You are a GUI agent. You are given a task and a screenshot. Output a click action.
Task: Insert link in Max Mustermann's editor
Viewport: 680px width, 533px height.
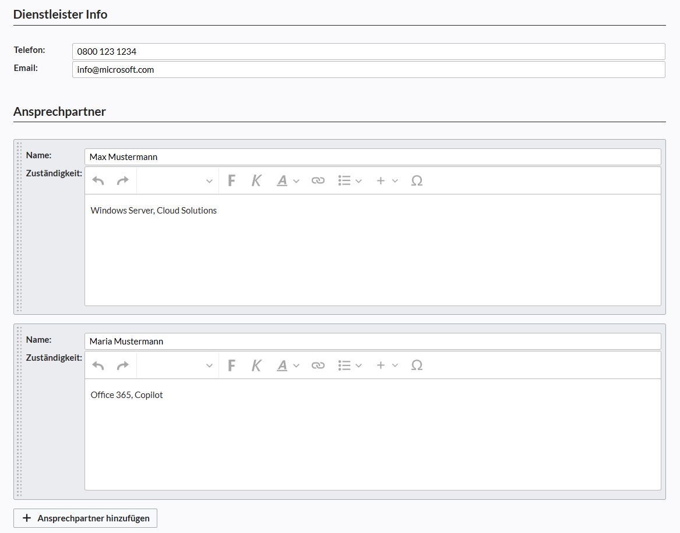coord(318,180)
